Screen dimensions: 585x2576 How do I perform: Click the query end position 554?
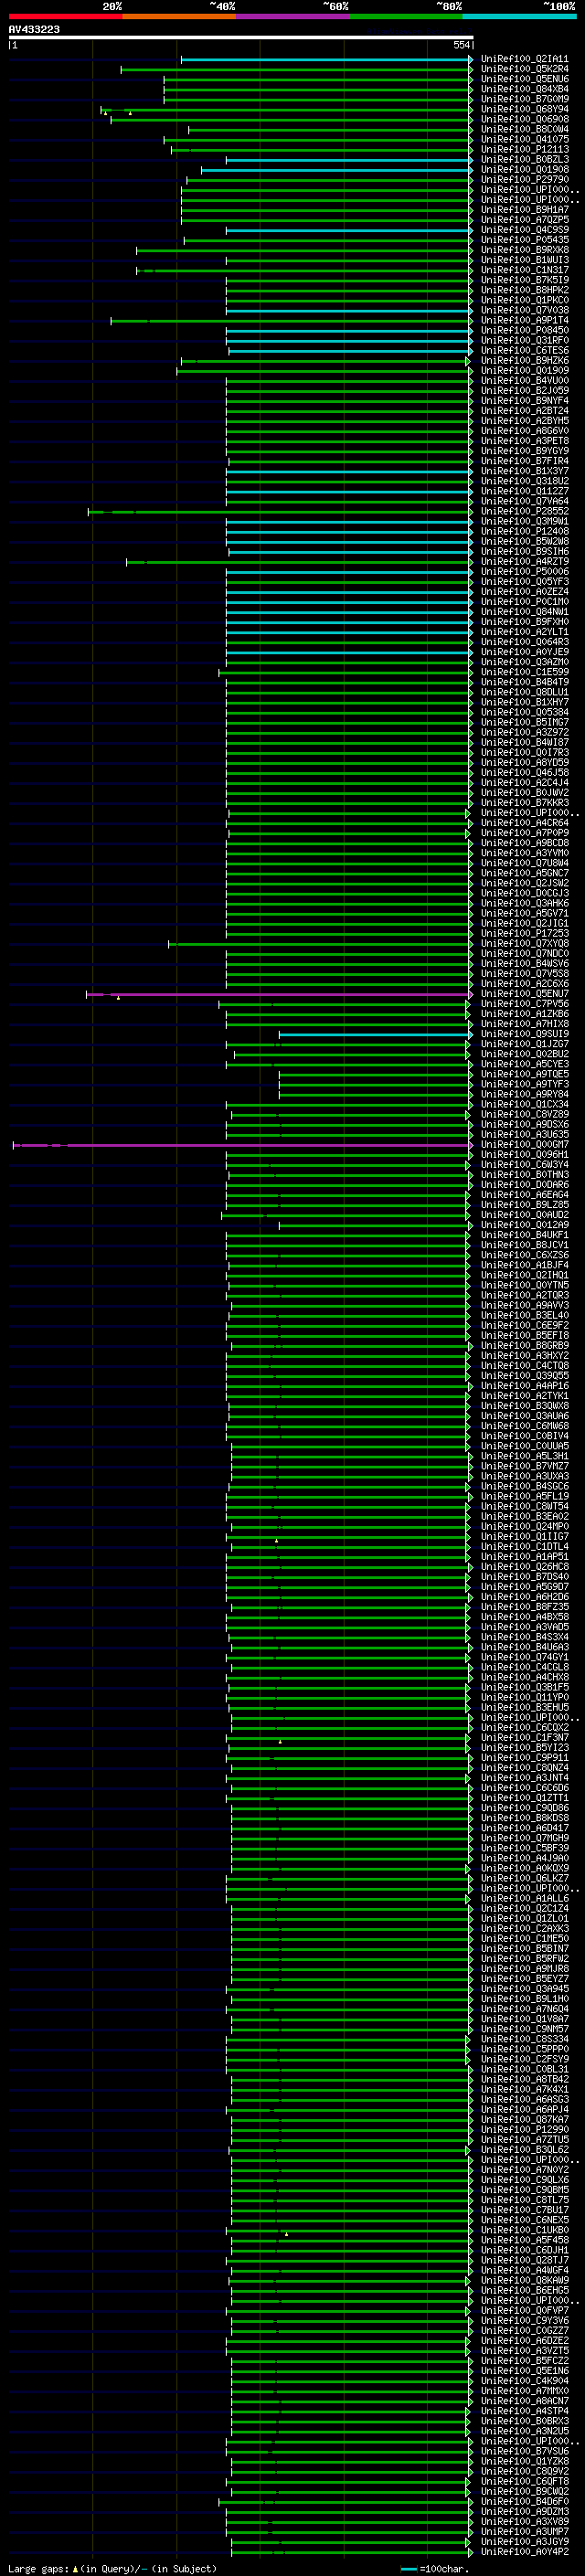461,45
